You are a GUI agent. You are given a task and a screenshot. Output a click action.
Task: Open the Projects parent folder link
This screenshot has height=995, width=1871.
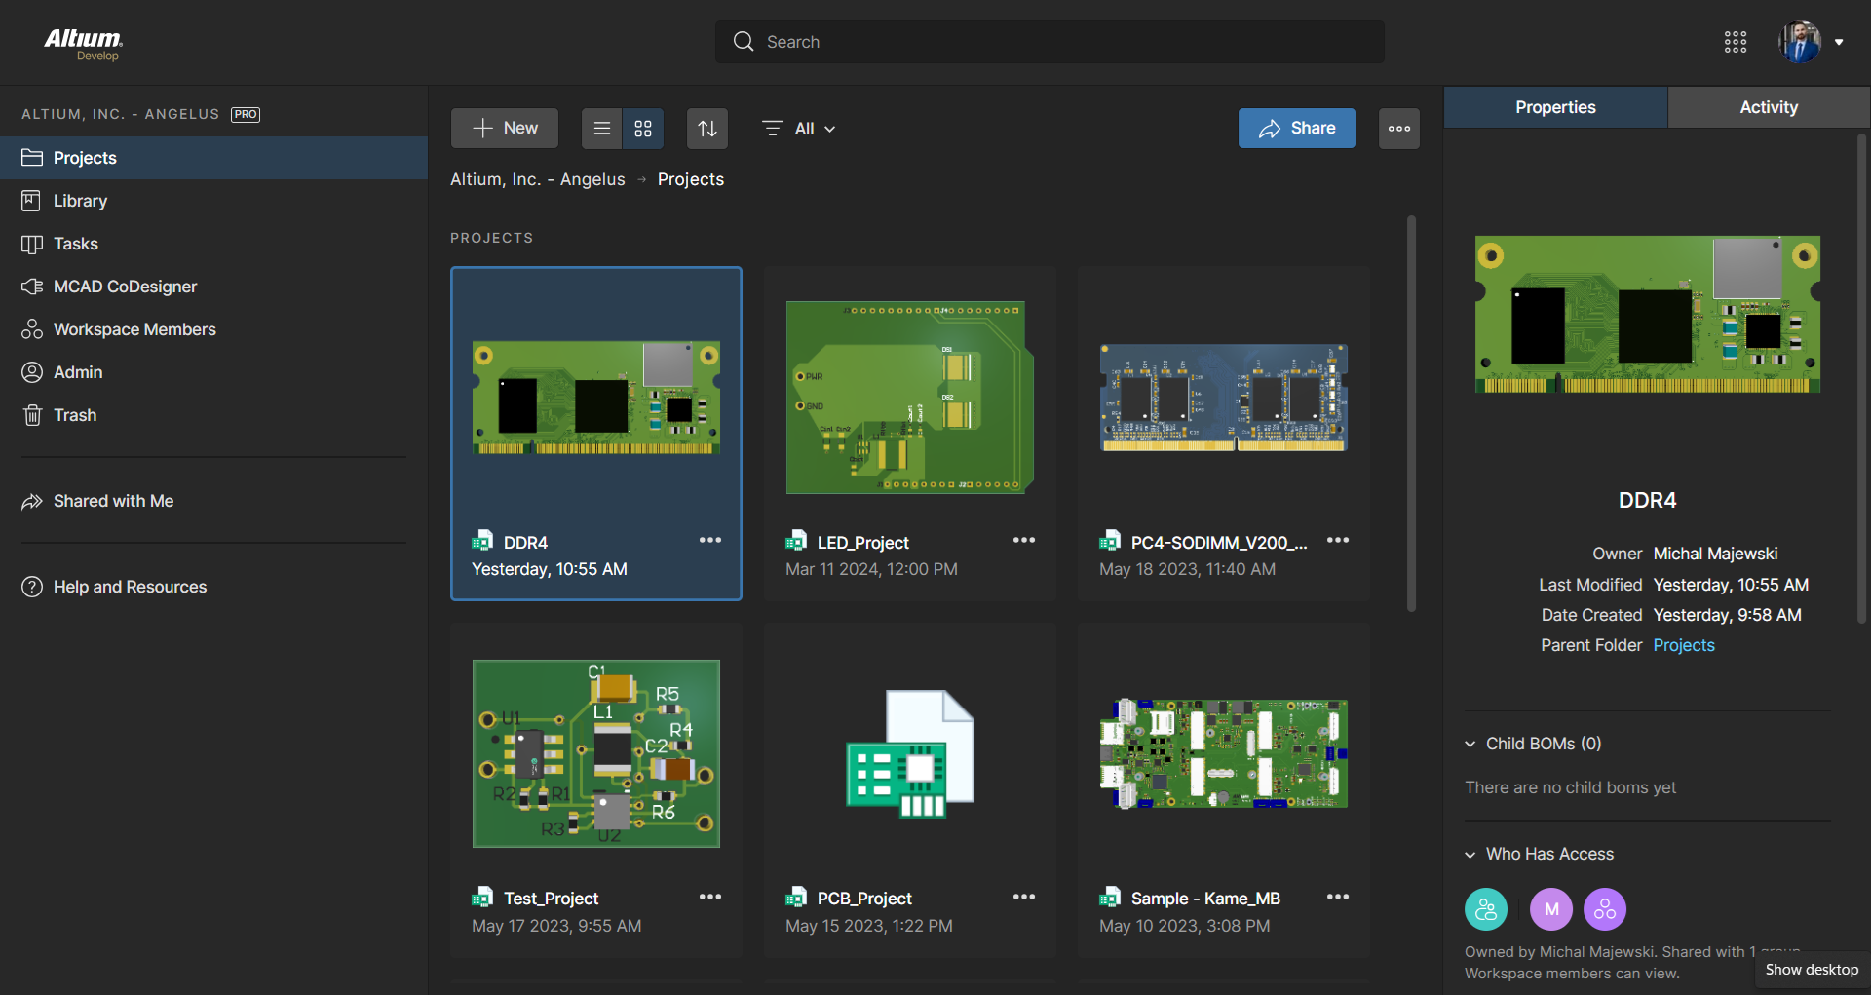click(1683, 644)
